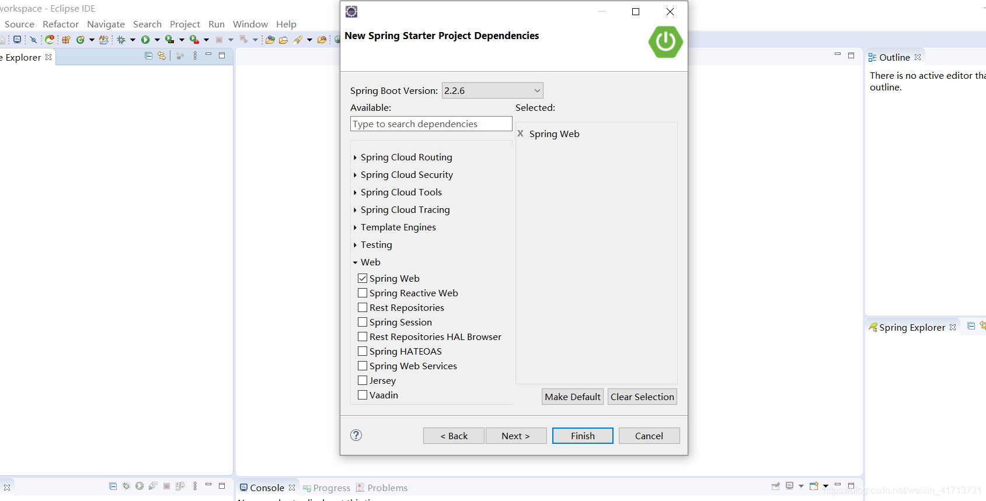986x501 pixels.
Task: Click the Coverage run icon in the toolbar
Action: coord(169,39)
